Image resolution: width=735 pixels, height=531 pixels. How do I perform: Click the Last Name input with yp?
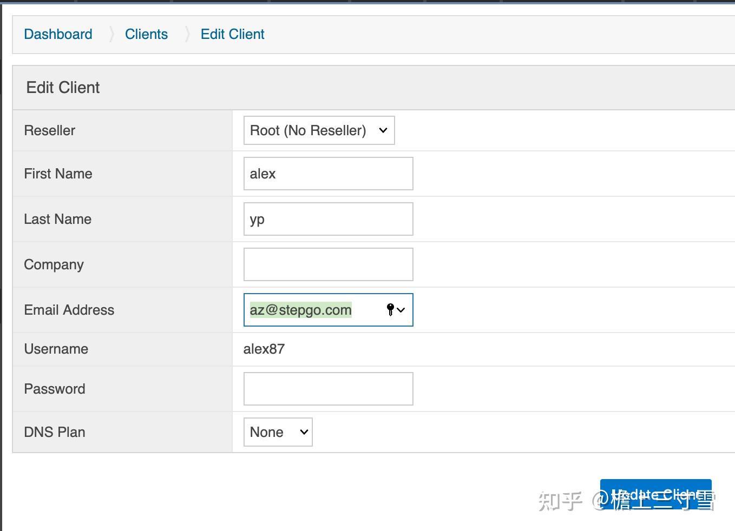coord(328,219)
